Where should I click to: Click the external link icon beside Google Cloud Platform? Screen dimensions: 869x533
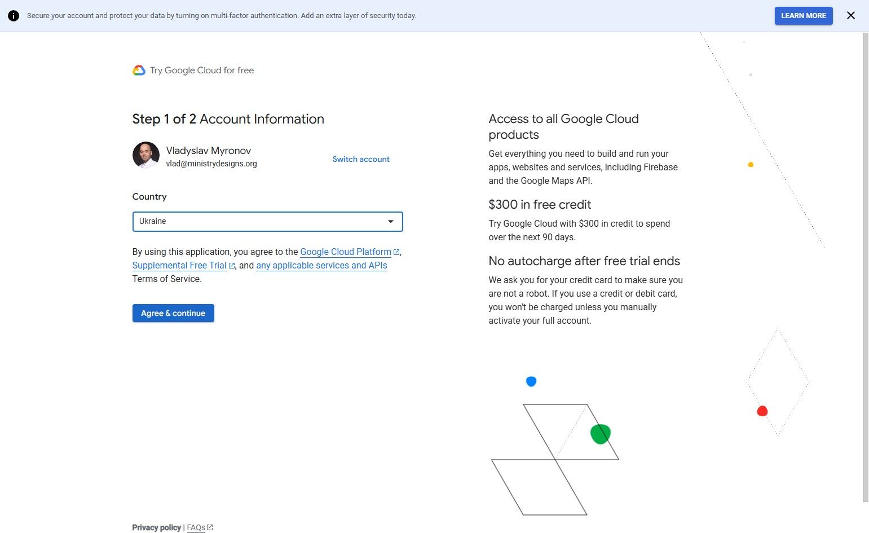coord(396,252)
